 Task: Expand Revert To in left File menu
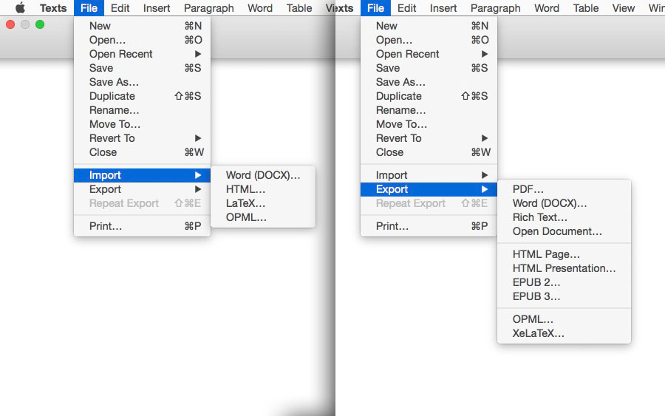tap(142, 138)
